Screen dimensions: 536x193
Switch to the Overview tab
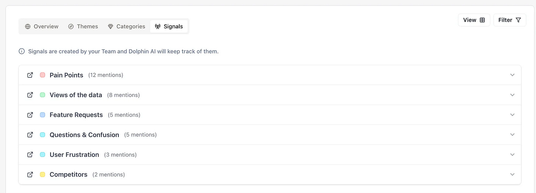coord(42,27)
